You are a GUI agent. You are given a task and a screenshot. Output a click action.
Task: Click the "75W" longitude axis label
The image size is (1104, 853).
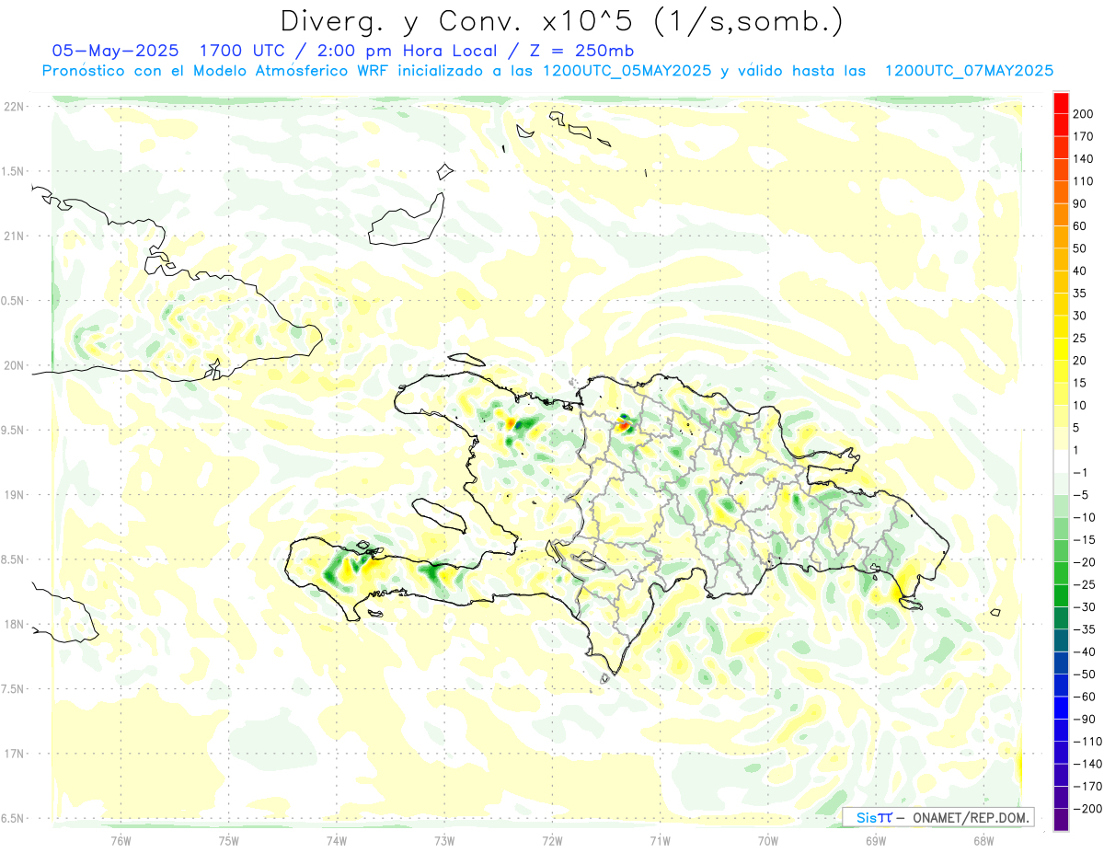[228, 840]
